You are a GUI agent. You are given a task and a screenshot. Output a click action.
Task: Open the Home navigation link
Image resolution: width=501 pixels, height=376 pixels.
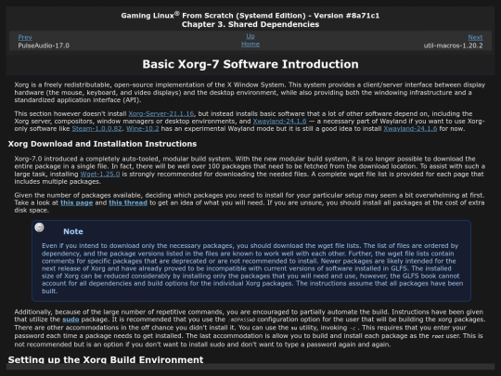(250, 45)
